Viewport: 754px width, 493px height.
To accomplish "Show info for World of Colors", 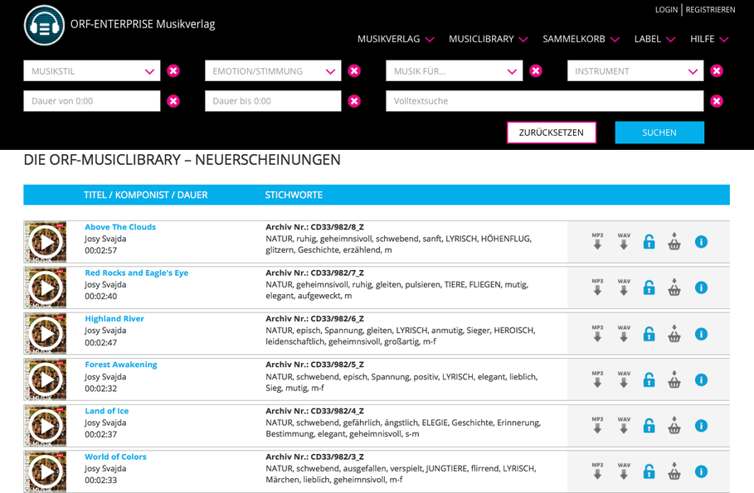I will 701,471.
